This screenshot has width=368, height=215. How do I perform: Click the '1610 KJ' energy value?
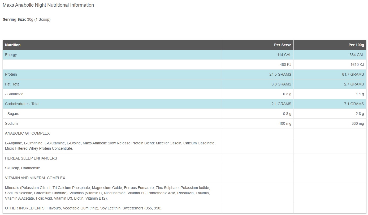click(x=357, y=64)
